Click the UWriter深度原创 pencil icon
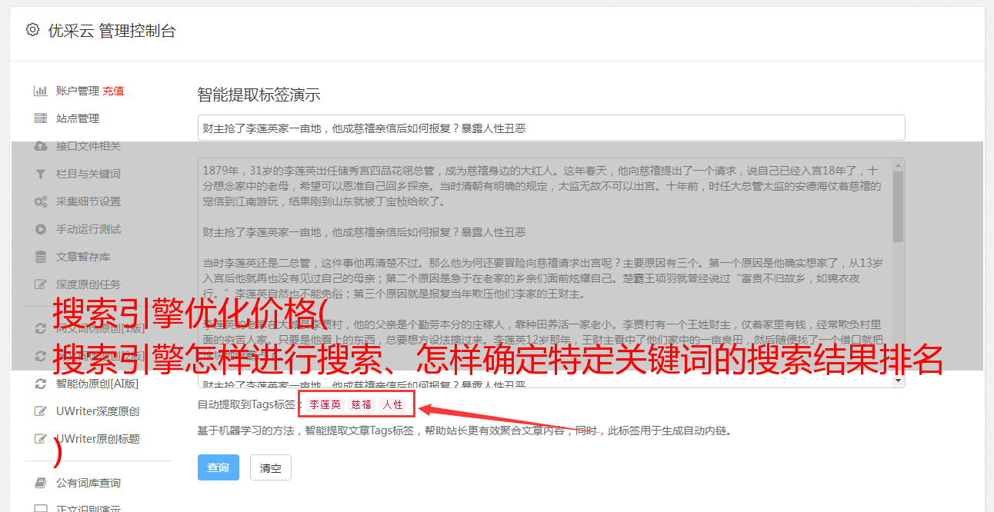The image size is (994, 512). 41,411
